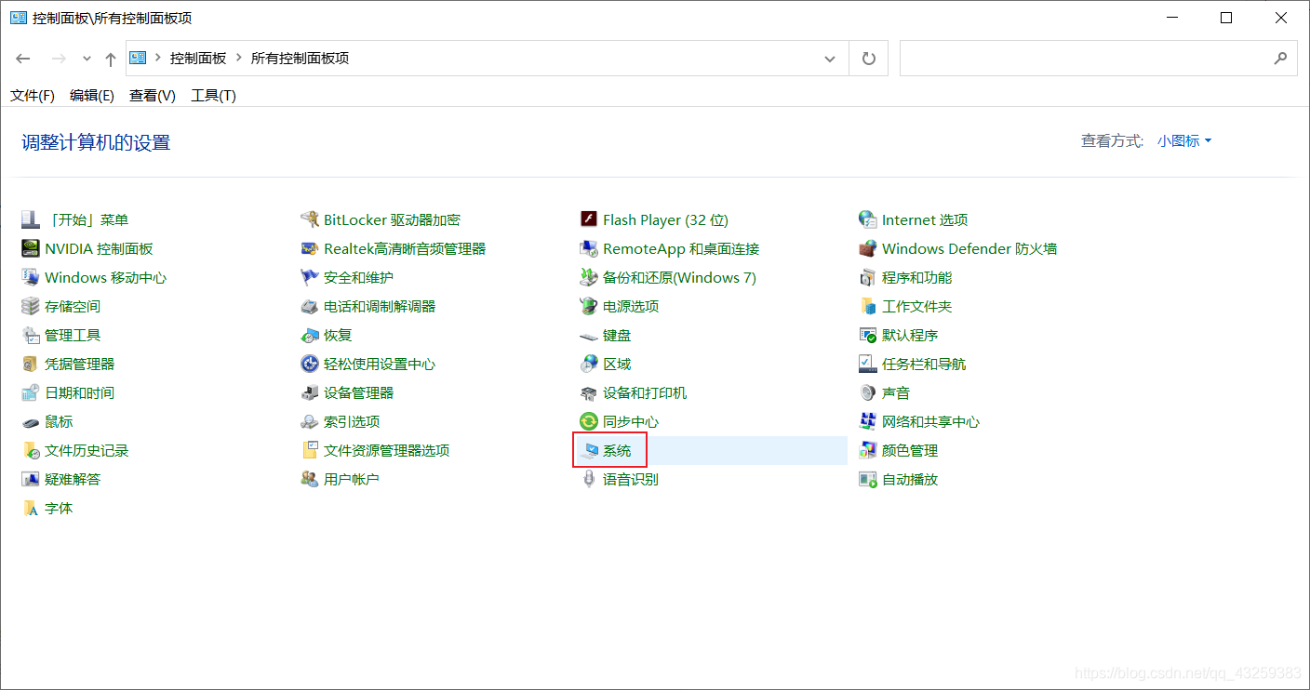Open the 默认程序 icon
This screenshot has height=690, width=1310.
pyautogui.click(x=868, y=335)
